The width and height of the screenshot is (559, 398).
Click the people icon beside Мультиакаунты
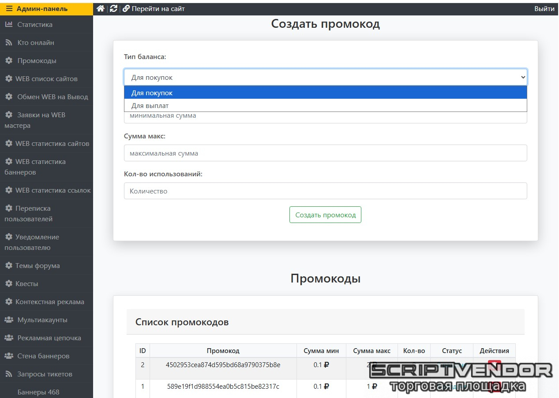coord(9,320)
